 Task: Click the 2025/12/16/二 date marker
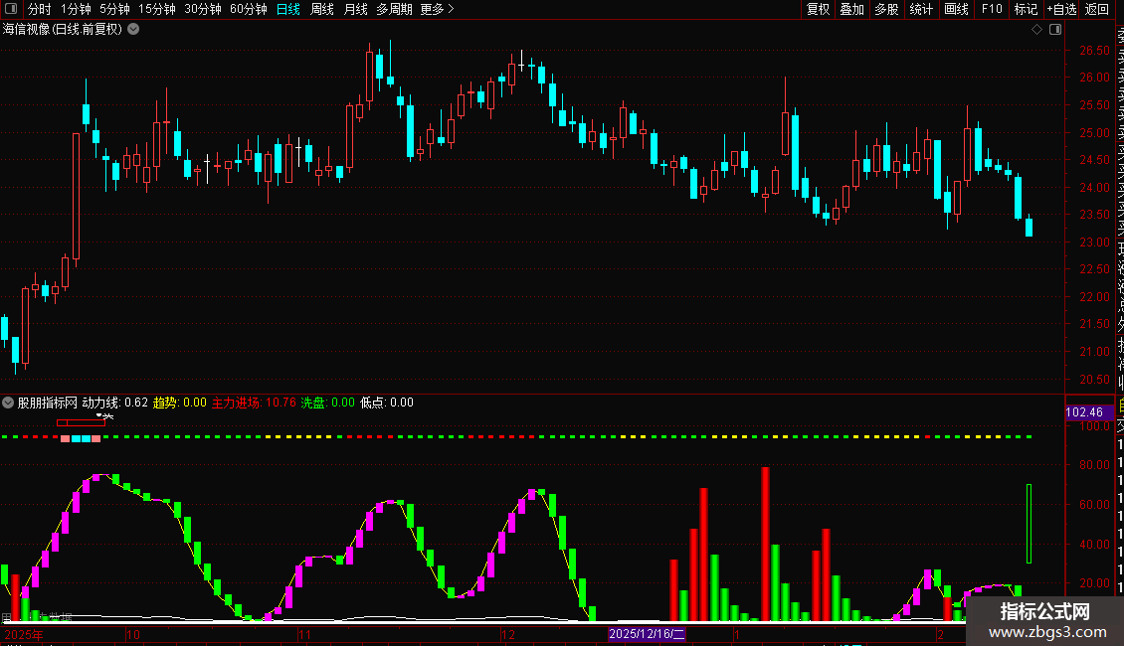point(647,634)
